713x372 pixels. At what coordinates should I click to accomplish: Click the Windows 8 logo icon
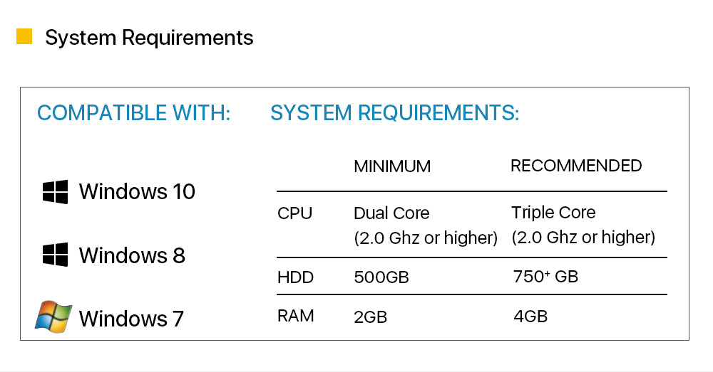[x=55, y=254]
